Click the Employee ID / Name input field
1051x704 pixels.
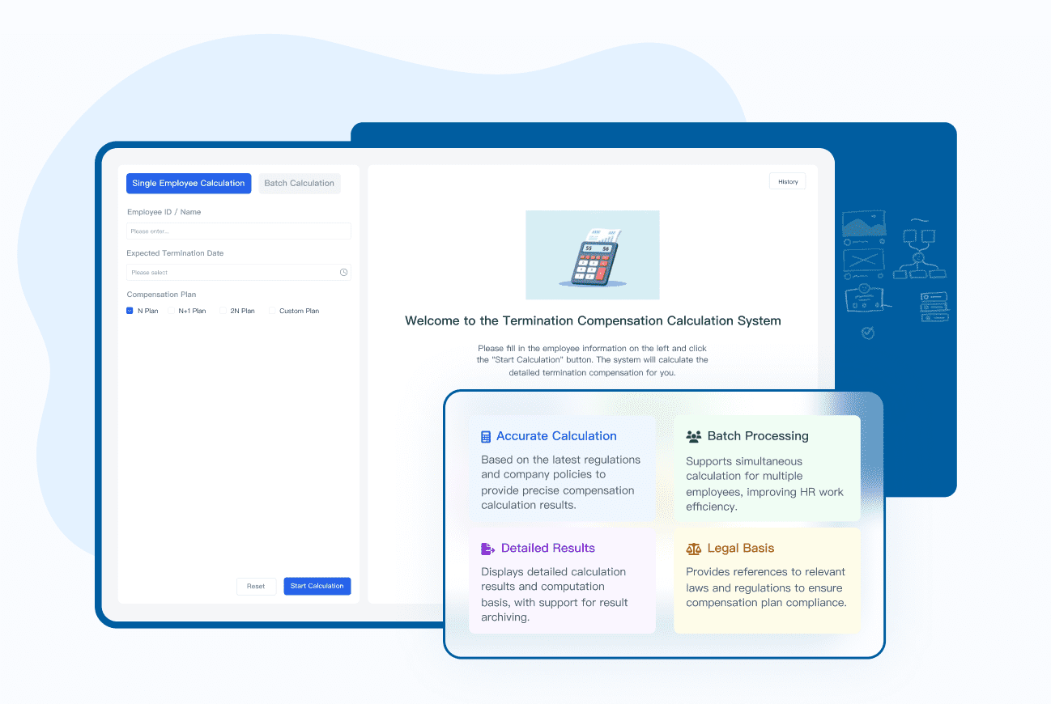tap(238, 231)
